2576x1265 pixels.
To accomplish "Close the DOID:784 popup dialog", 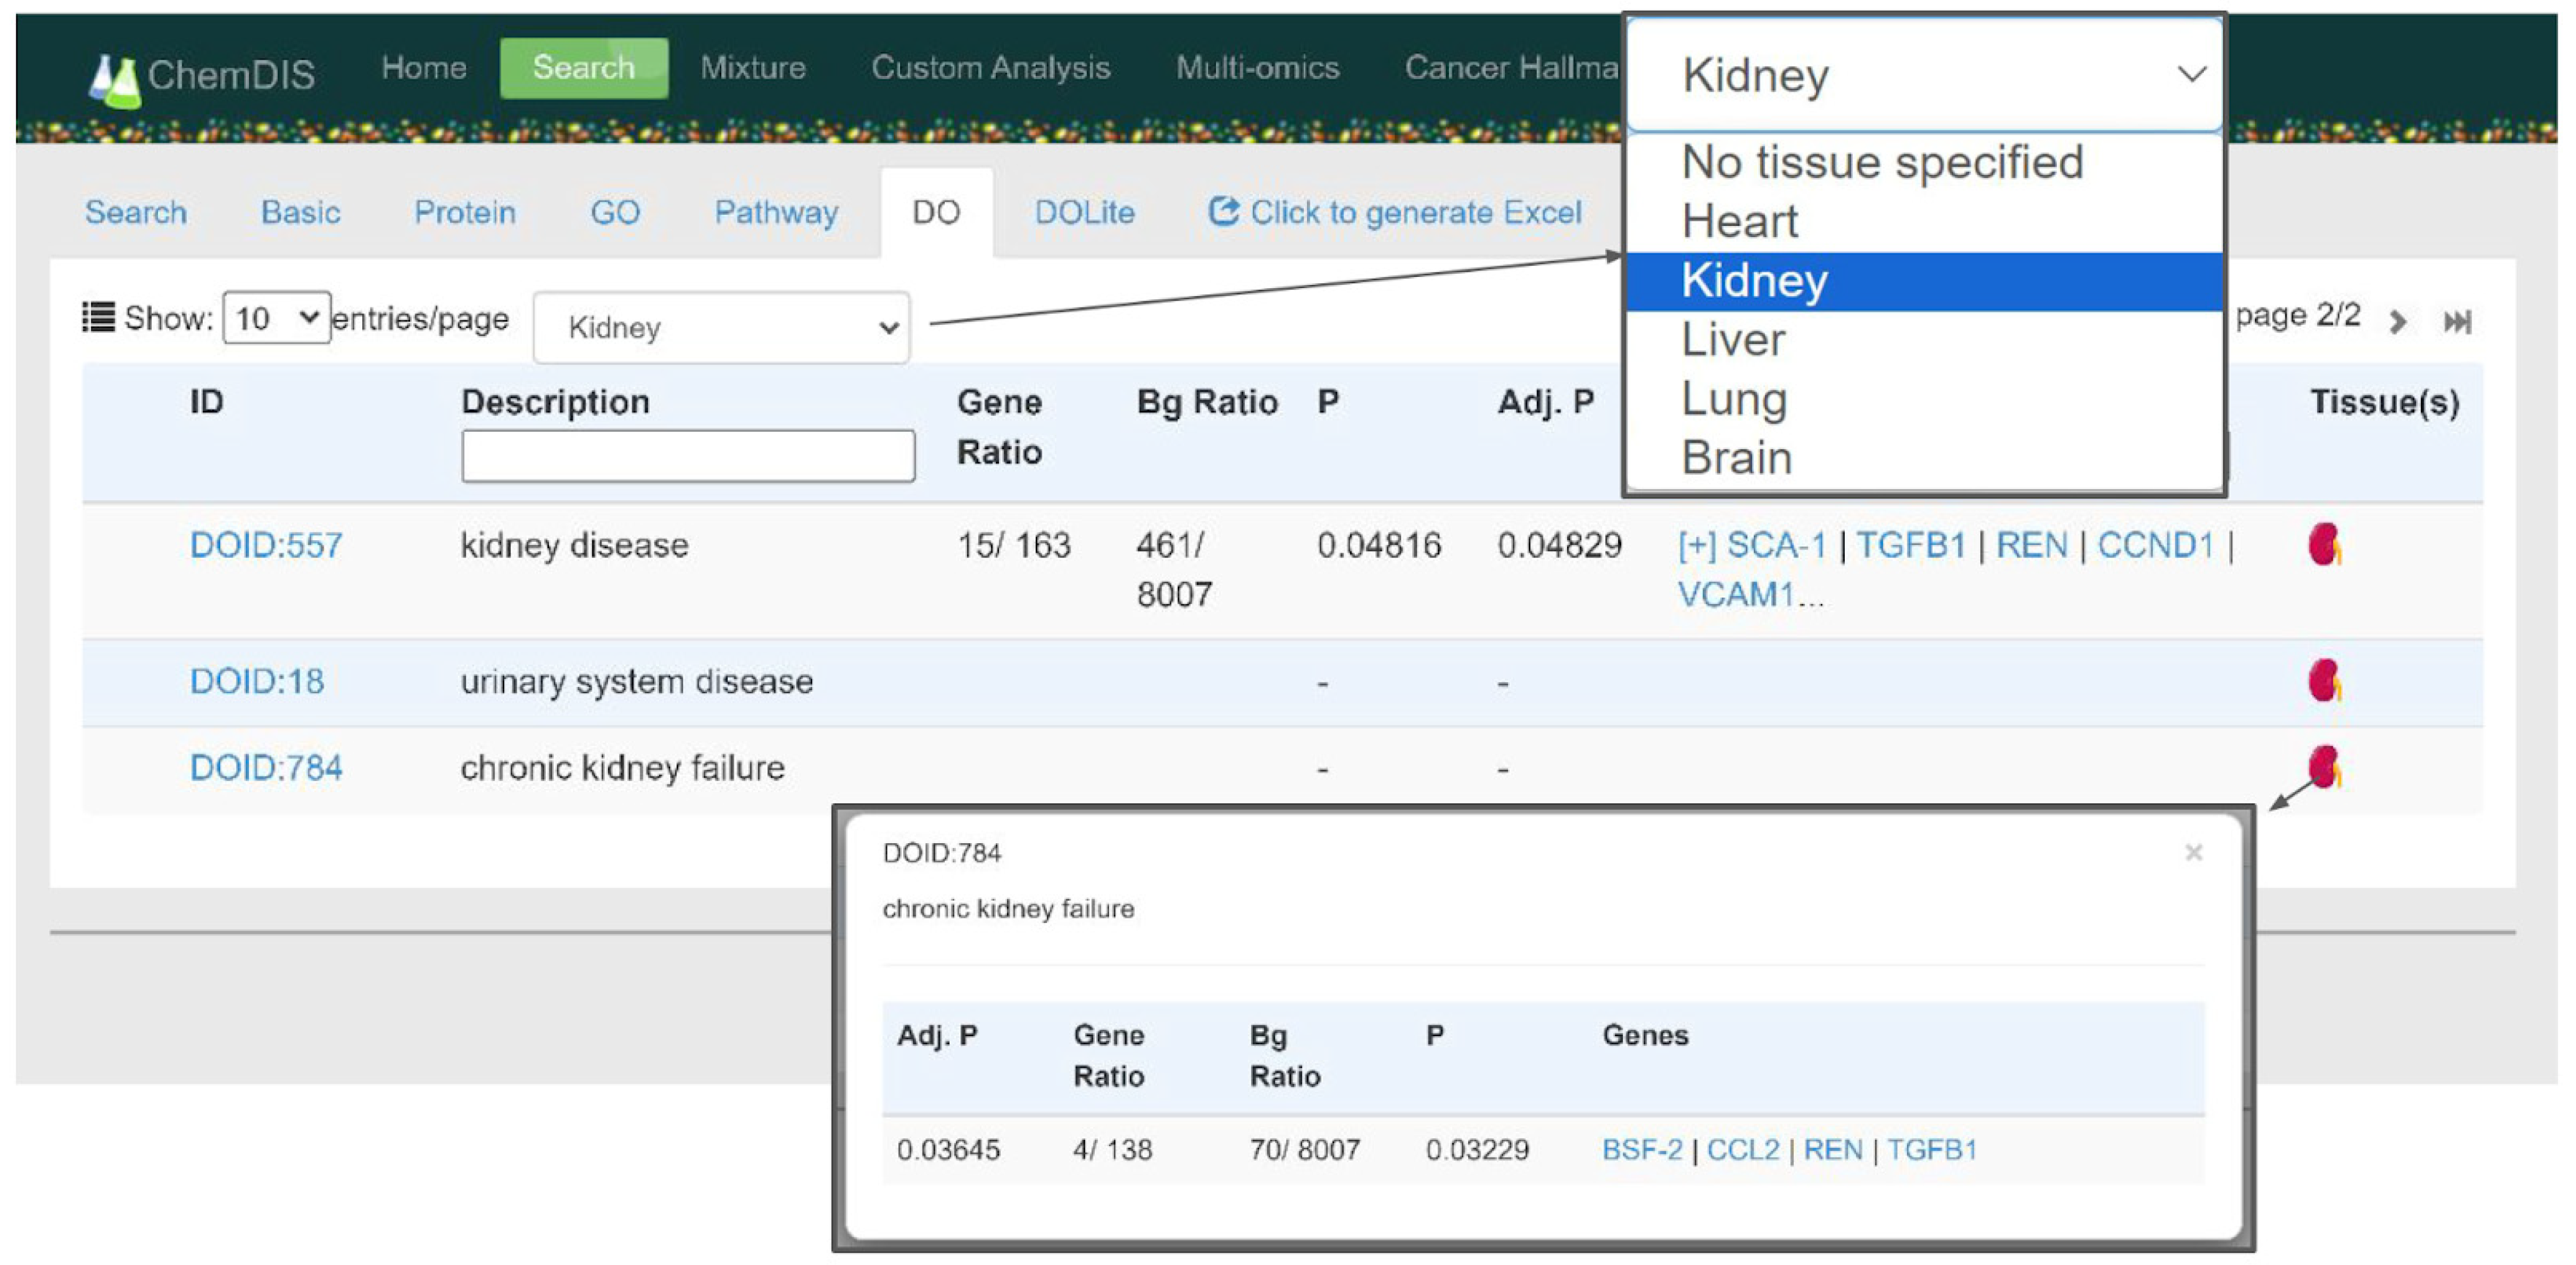I will tap(2193, 853).
